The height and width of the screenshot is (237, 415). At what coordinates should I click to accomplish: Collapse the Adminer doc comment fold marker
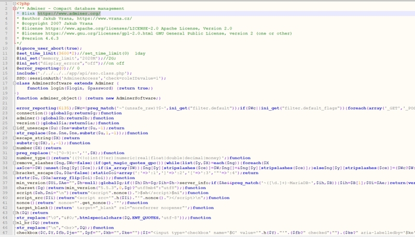point(15,9)
